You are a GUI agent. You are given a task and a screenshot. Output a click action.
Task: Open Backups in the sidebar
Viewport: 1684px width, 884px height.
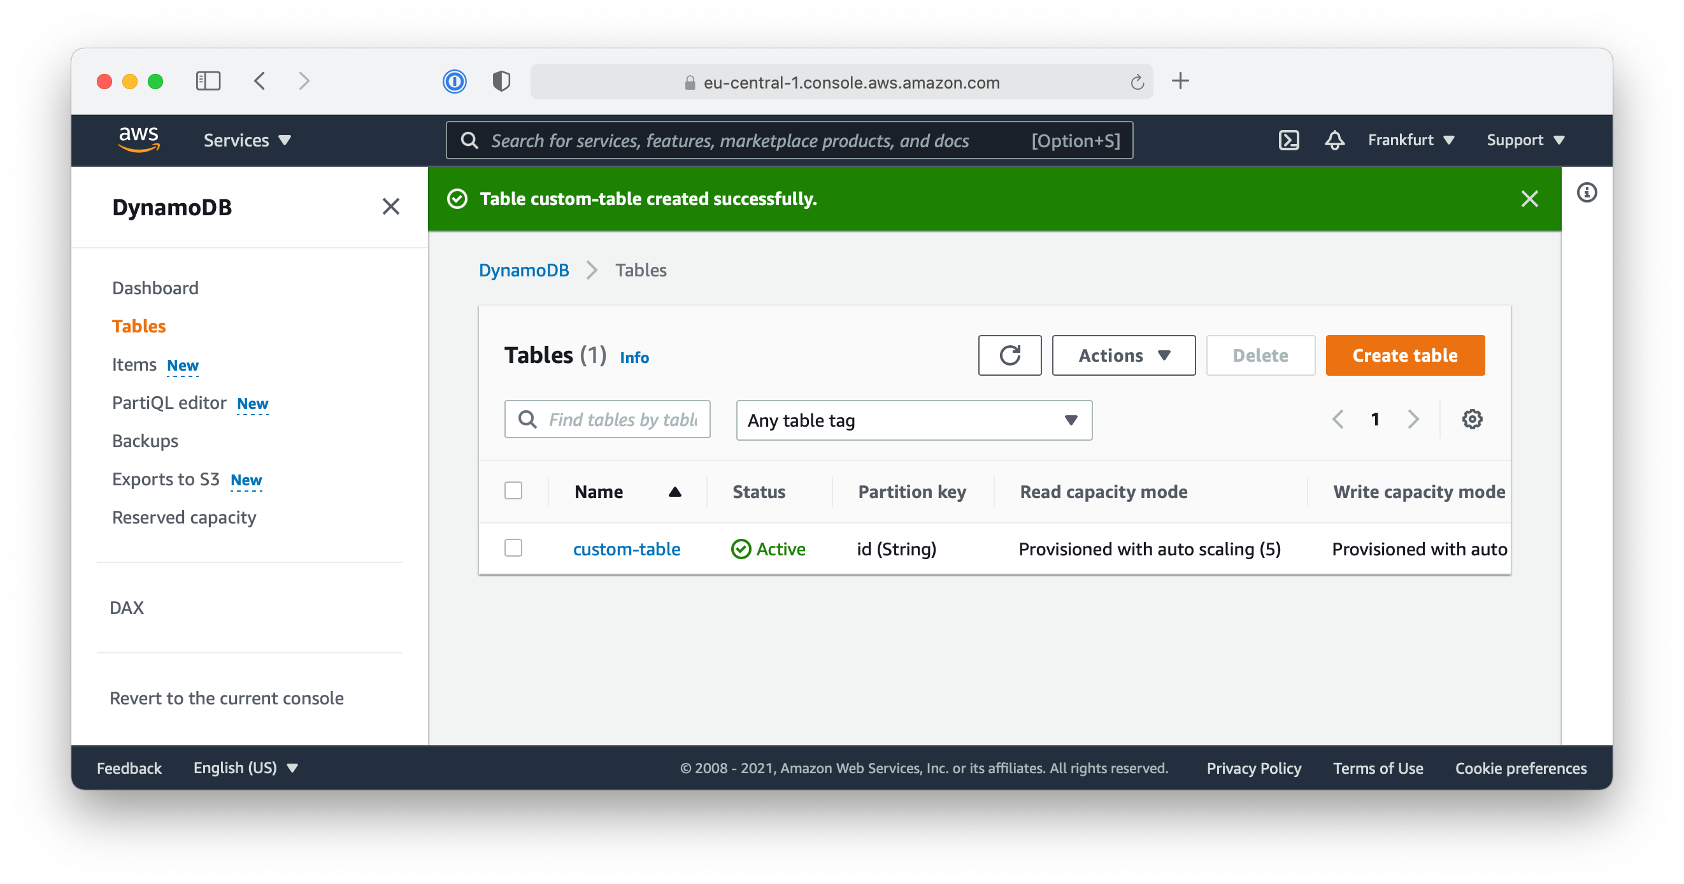click(145, 441)
